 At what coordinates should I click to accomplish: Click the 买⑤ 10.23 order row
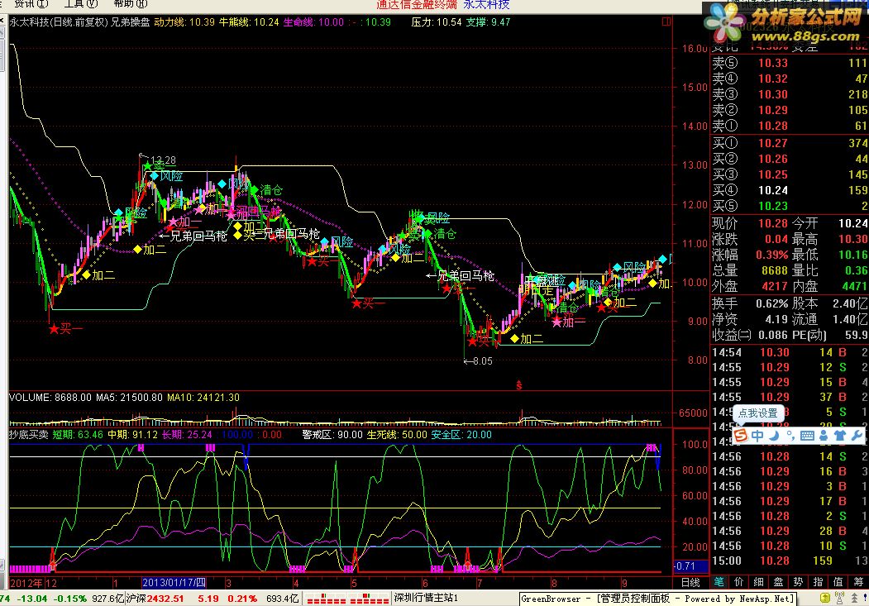789,206
